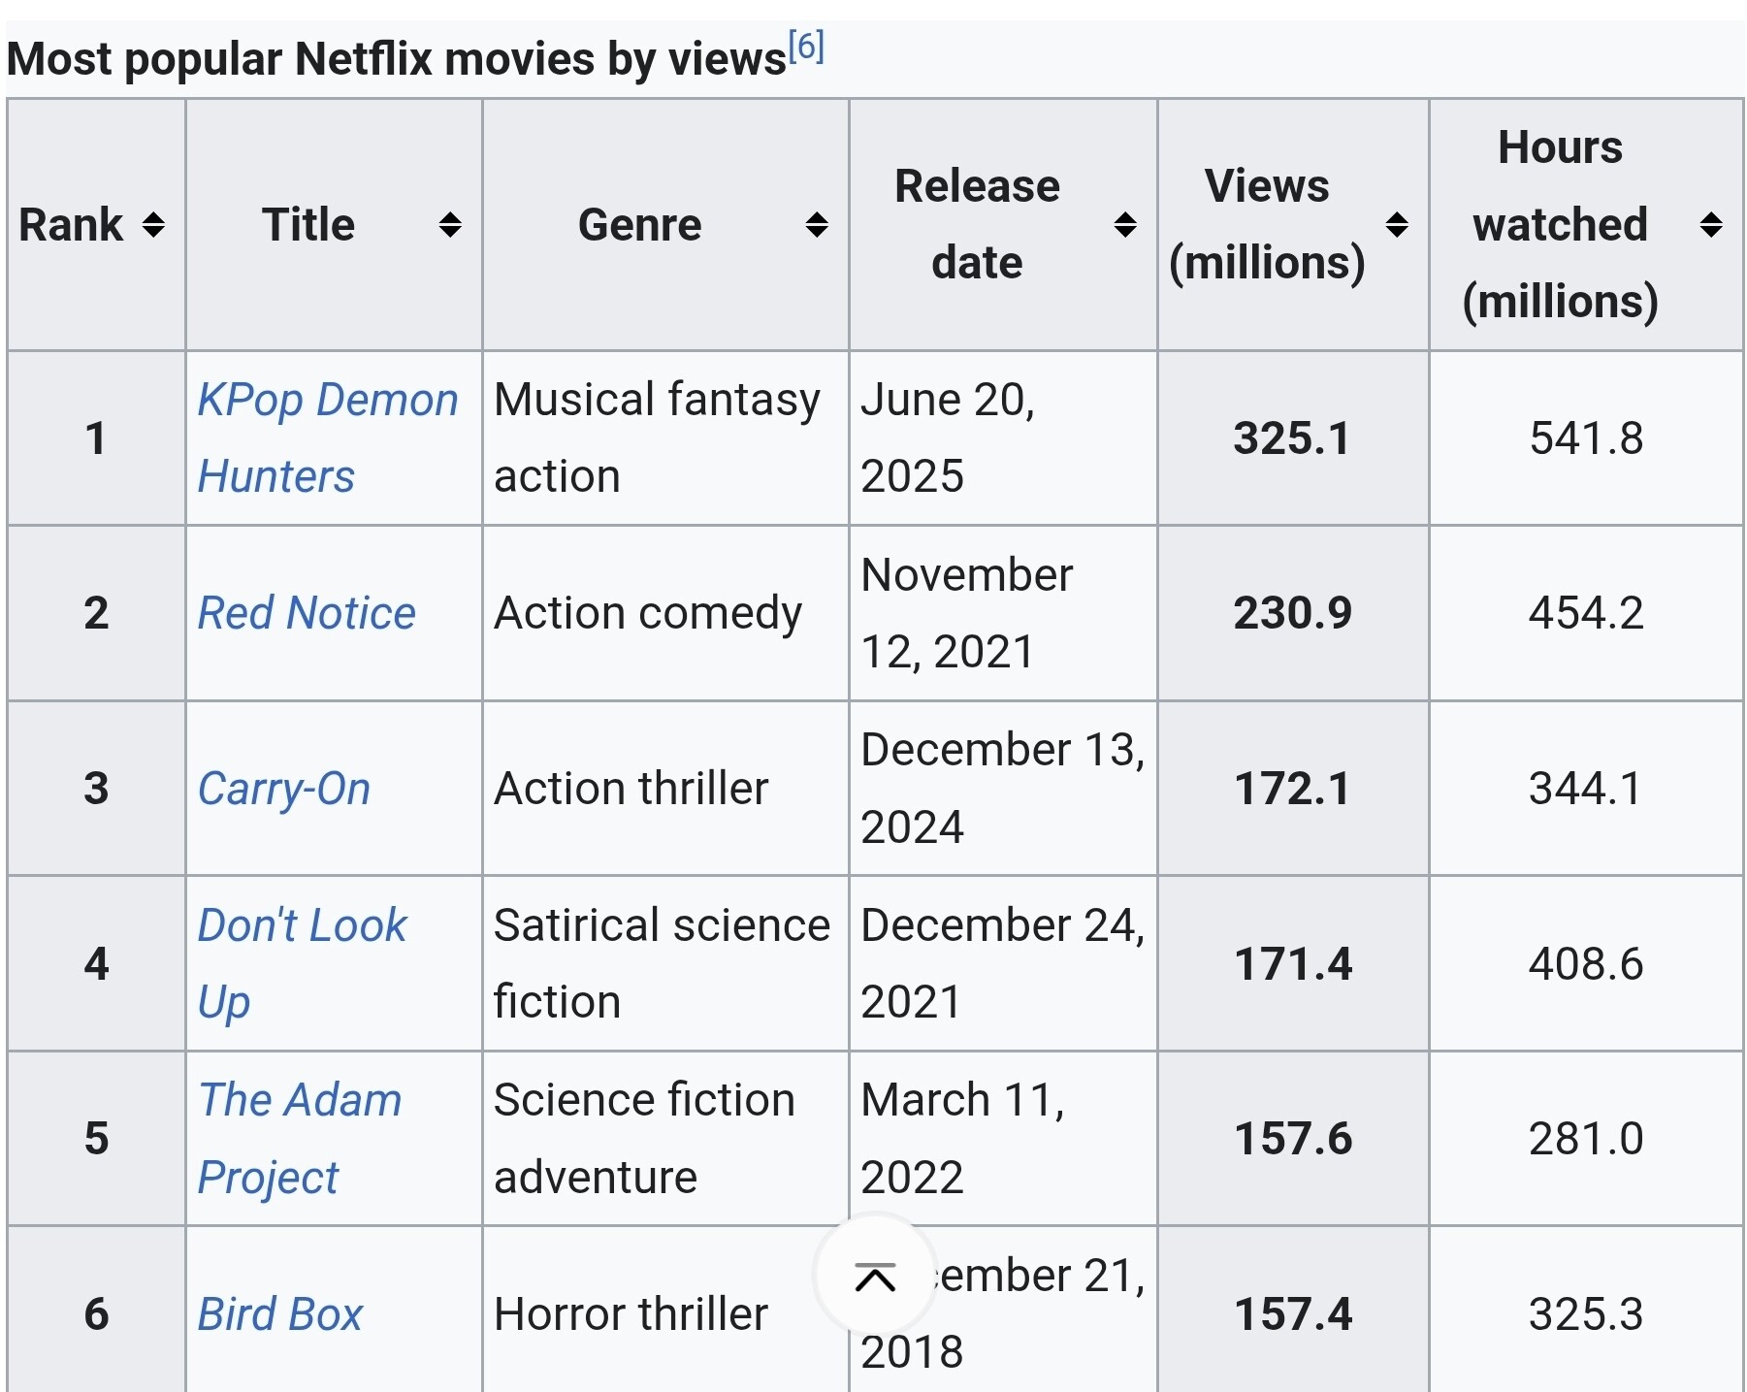Viewport: 1747px width, 1392px height.
Task: Sort Views (millions) with arrow icon
Action: point(1397,225)
